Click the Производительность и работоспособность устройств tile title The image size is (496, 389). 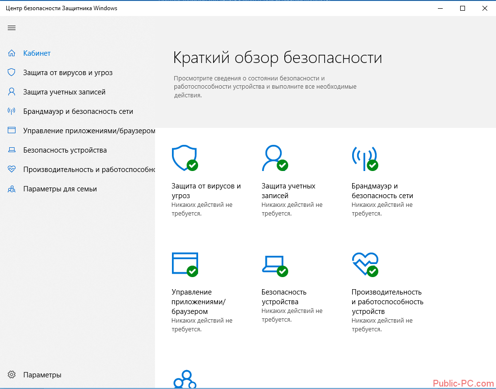tap(387, 302)
